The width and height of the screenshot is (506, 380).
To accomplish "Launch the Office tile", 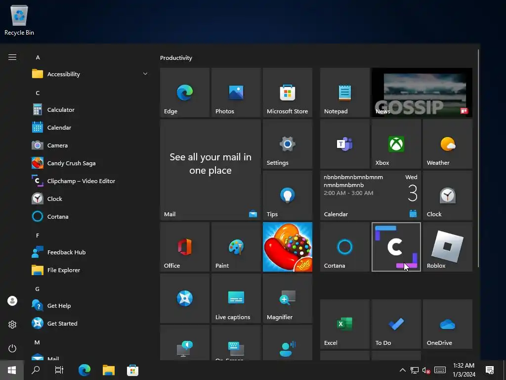I will (185, 247).
